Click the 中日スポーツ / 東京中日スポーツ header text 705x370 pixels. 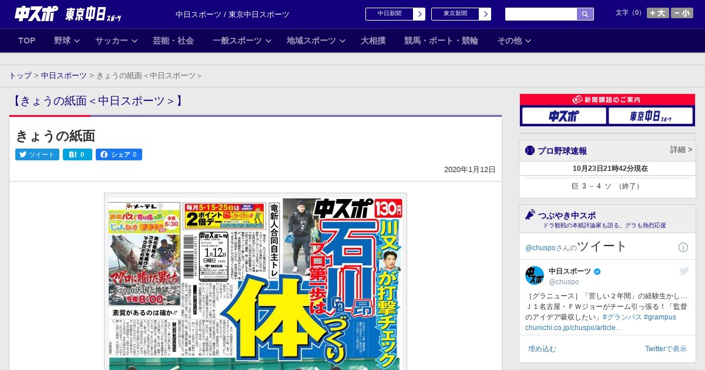233,14
